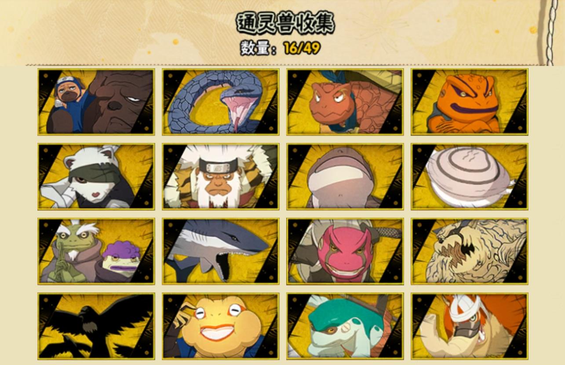565x365 pixels.
Task: Open the pink-faced armored toad card
Action: pos(345,252)
